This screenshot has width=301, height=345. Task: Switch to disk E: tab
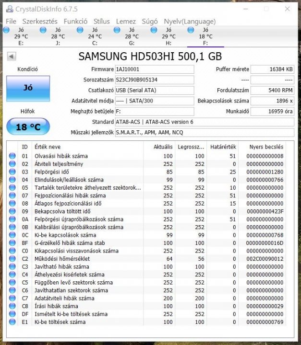pos(21,36)
